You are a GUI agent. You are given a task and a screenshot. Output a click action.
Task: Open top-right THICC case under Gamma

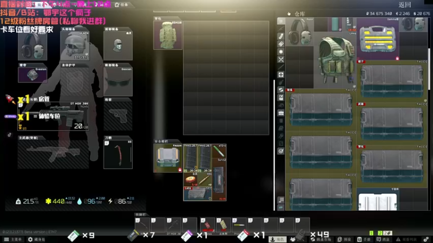coord(392,81)
